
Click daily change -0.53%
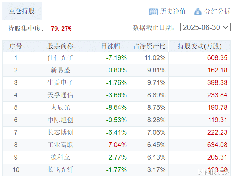click(116, 120)
